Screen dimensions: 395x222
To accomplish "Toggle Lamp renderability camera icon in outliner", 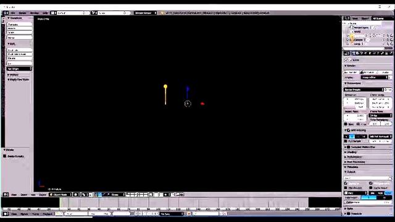I will coord(391,44).
